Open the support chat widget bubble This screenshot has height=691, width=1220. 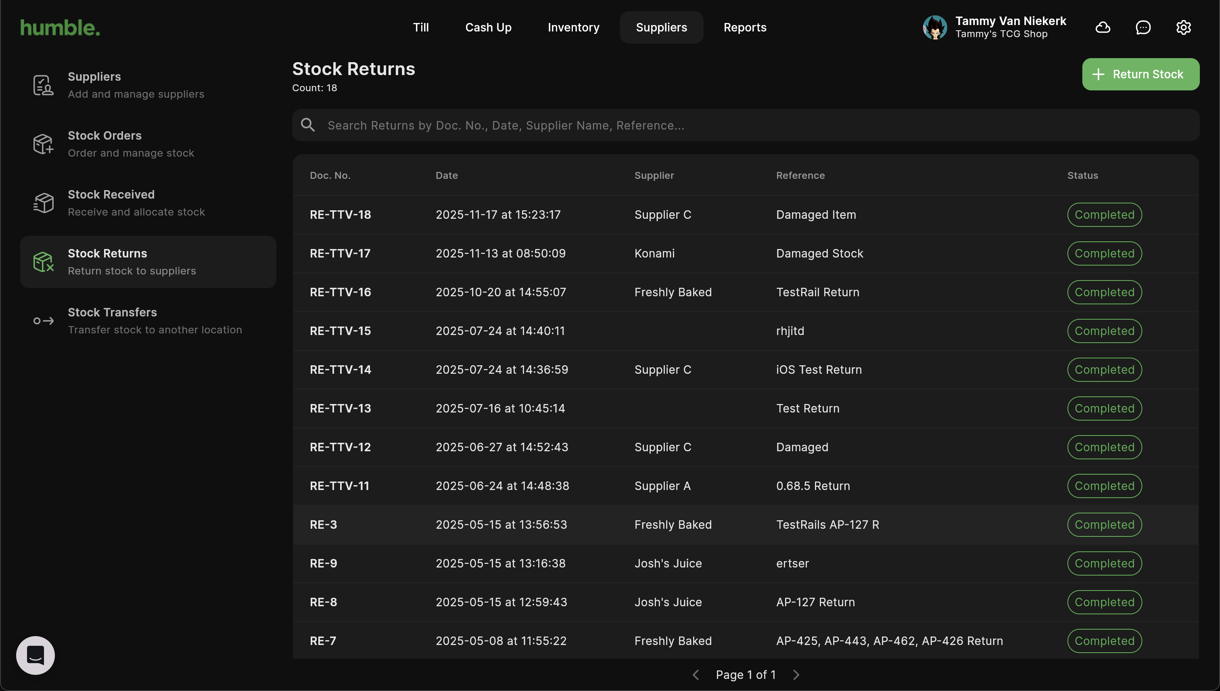click(36, 655)
